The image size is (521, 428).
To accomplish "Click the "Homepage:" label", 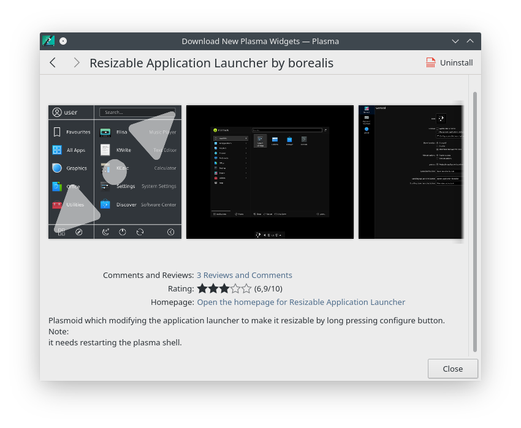I will (x=172, y=302).
